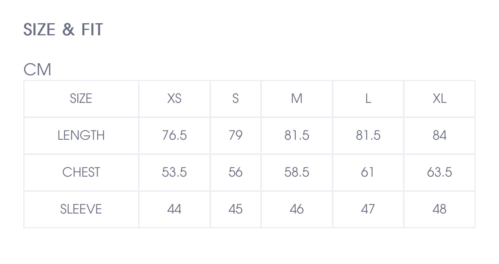This screenshot has width=499, height=264.
Task: Select the CM unit label
Action: pyautogui.click(x=37, y=70)
